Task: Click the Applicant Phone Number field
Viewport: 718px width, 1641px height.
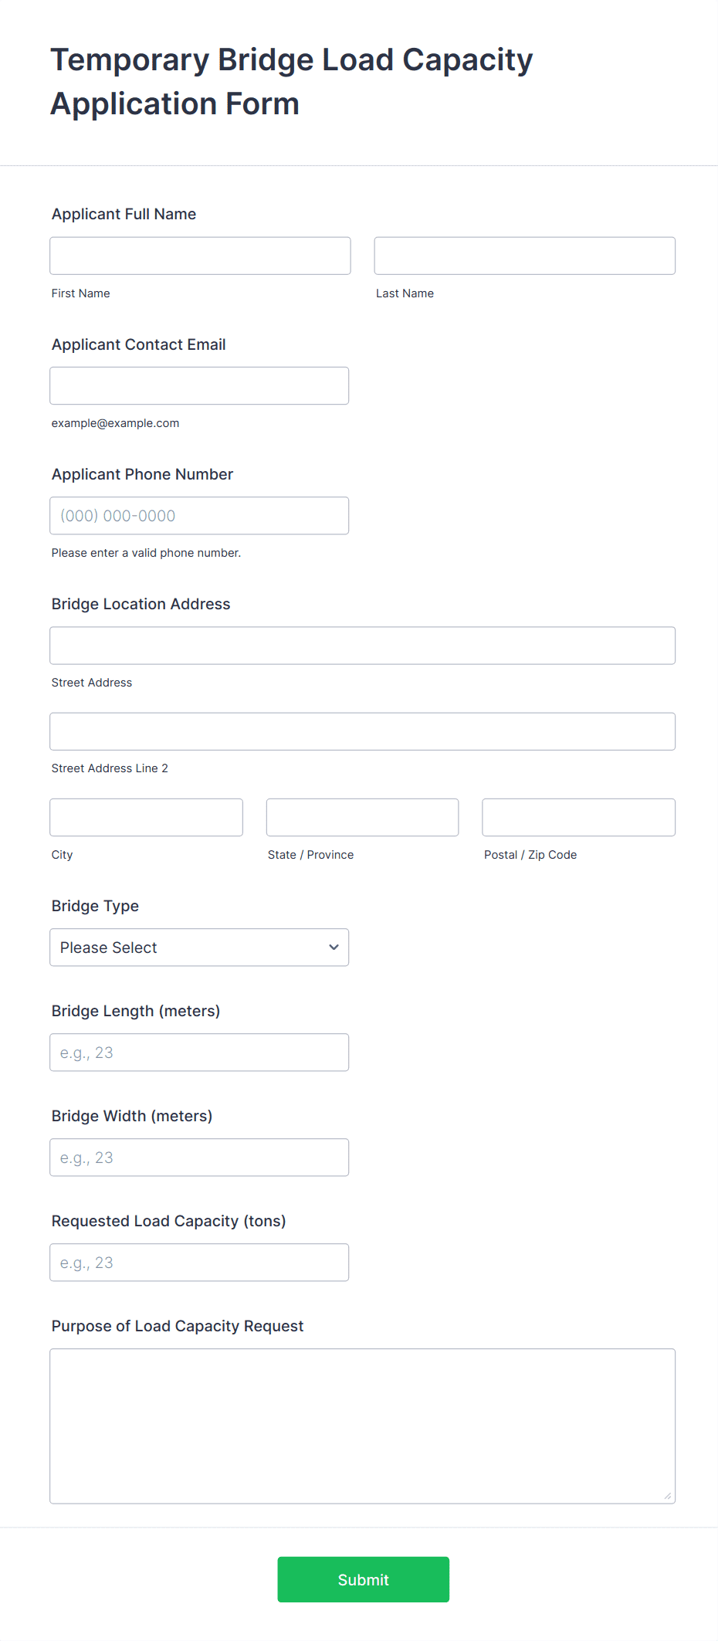Action: pos(199,515)
